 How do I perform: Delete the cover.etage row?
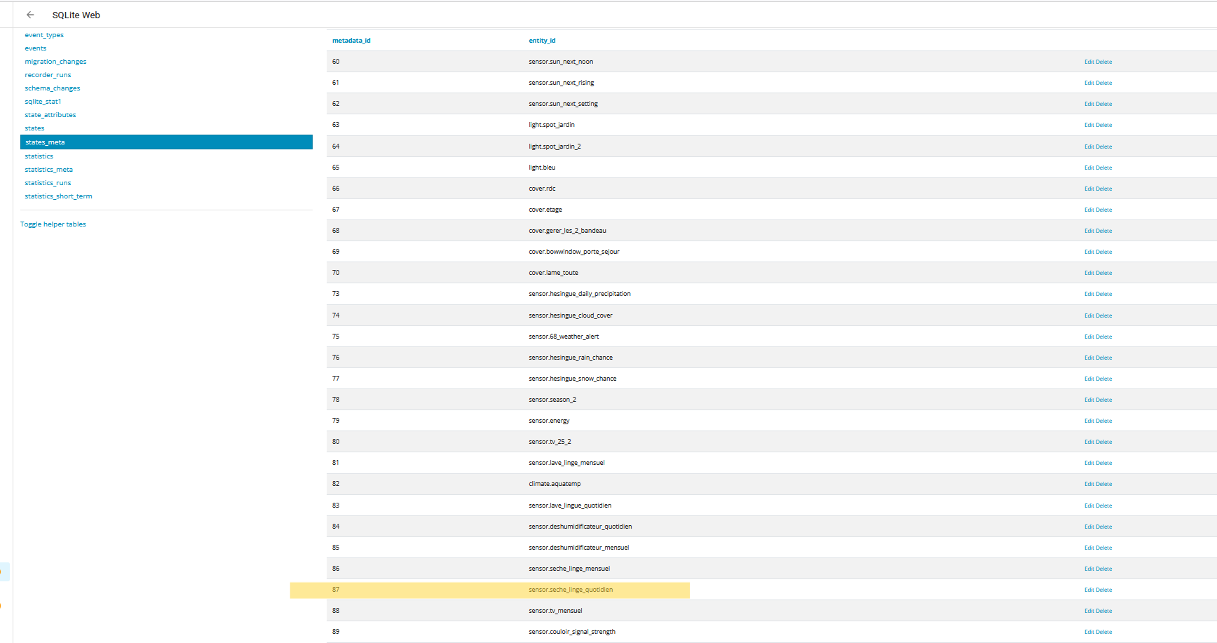tap(1104, 210)
